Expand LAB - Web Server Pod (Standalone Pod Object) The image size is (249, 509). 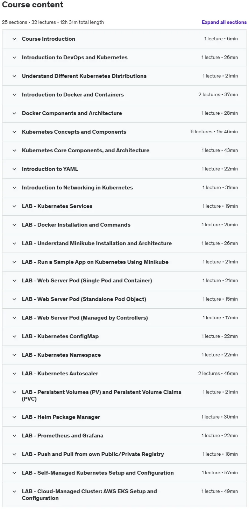[124, 299]
